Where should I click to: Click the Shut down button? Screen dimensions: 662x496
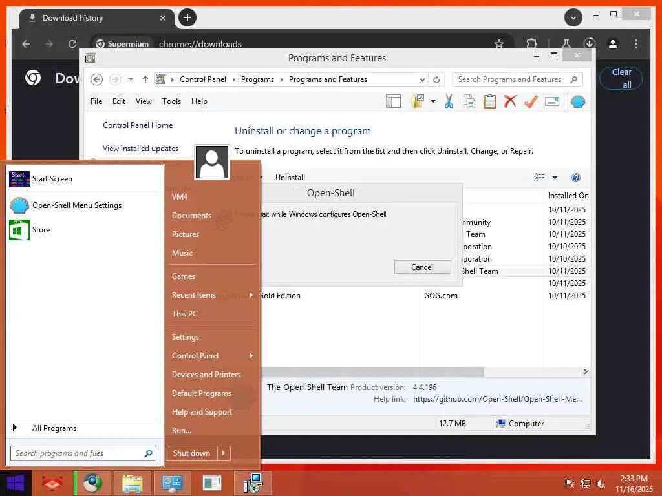(x=191, y=453)
